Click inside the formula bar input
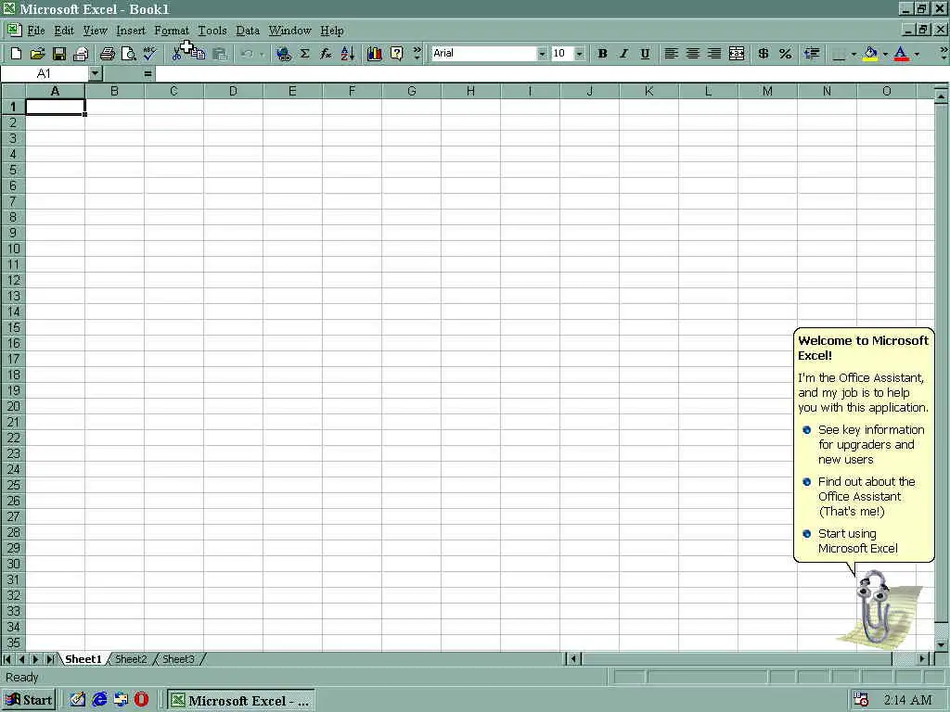Viewport: 950px width, 712px height. pyautogui.click(x=551, y=74)
